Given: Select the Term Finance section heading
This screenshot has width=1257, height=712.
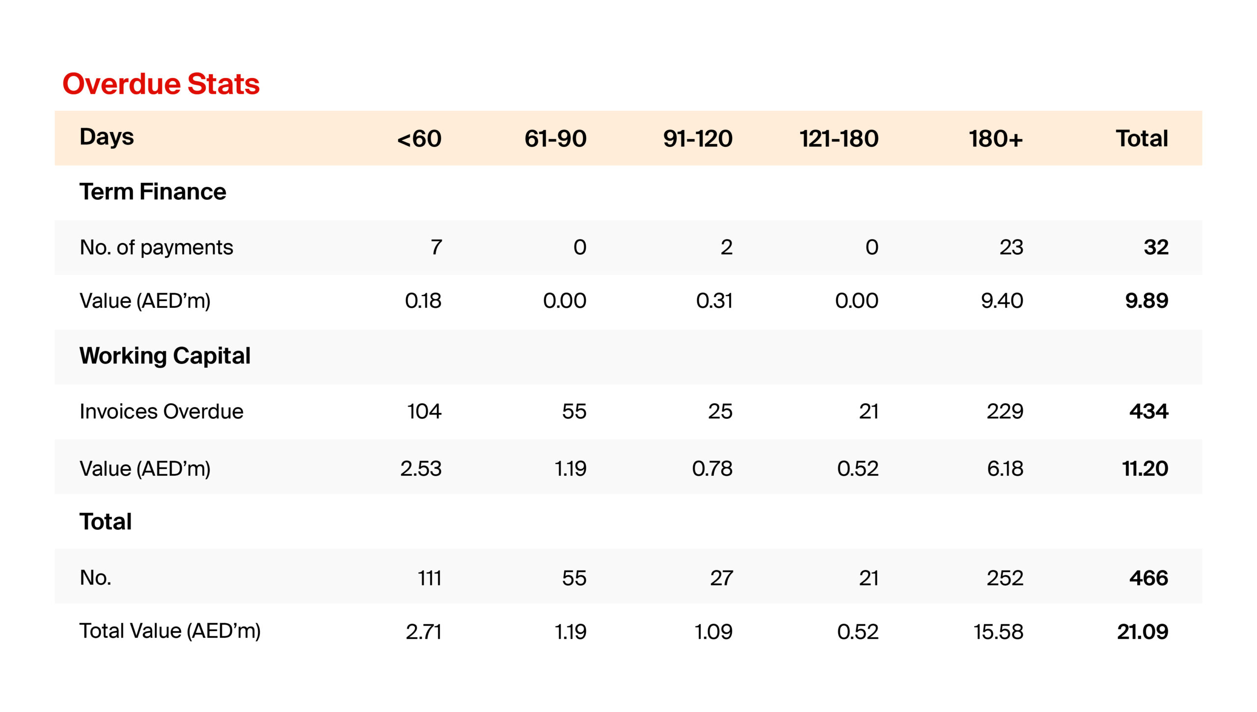Looking at the screenshot, I should [153, 192].
